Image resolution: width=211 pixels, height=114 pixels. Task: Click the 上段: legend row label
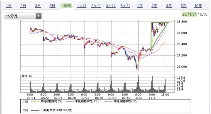click(26, 101)
